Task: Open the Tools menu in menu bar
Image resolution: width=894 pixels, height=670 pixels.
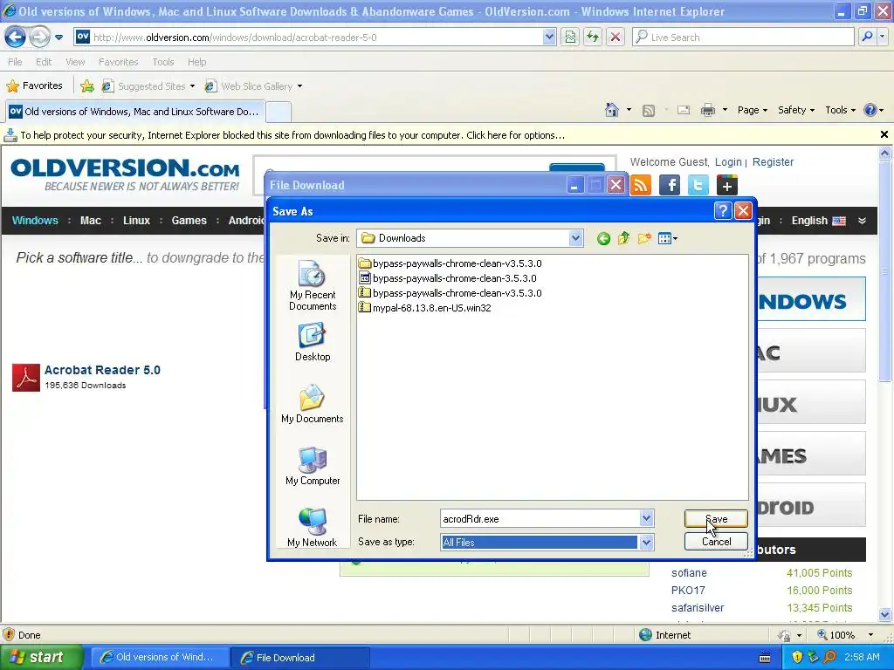Action: click(x=163, y=62)
